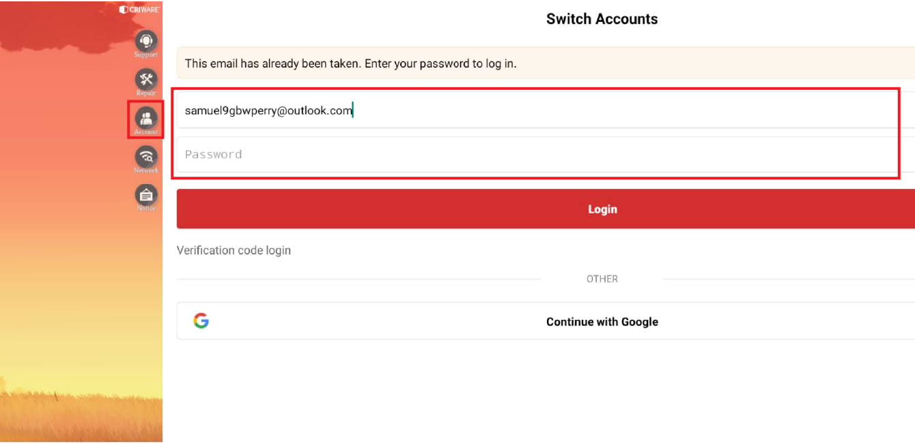The image size is (915, 444).
Task: Click the 'Repair' text label
Action: 145,93
